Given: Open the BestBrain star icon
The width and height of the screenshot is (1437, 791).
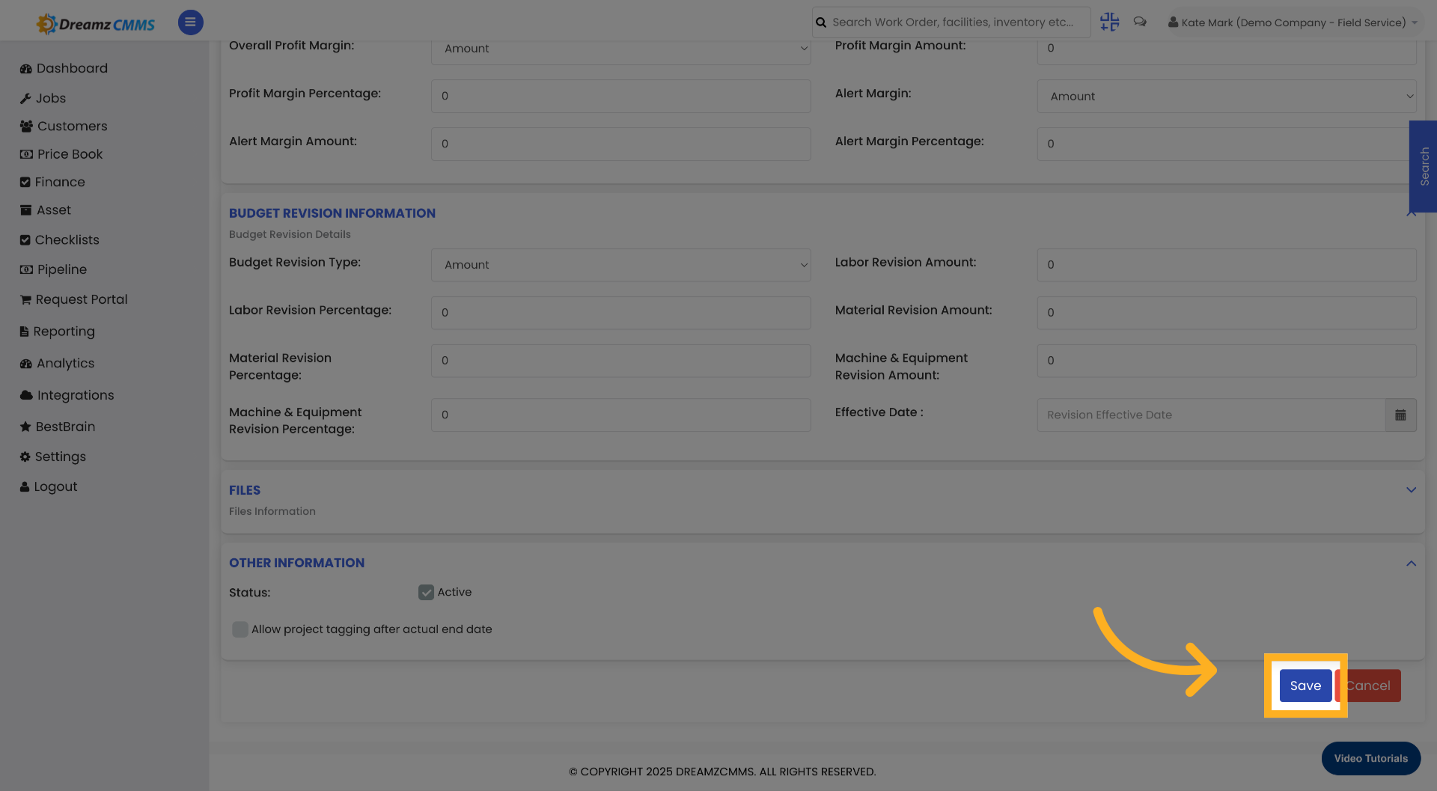Looking at the screenshot, I should coord(25,427).
